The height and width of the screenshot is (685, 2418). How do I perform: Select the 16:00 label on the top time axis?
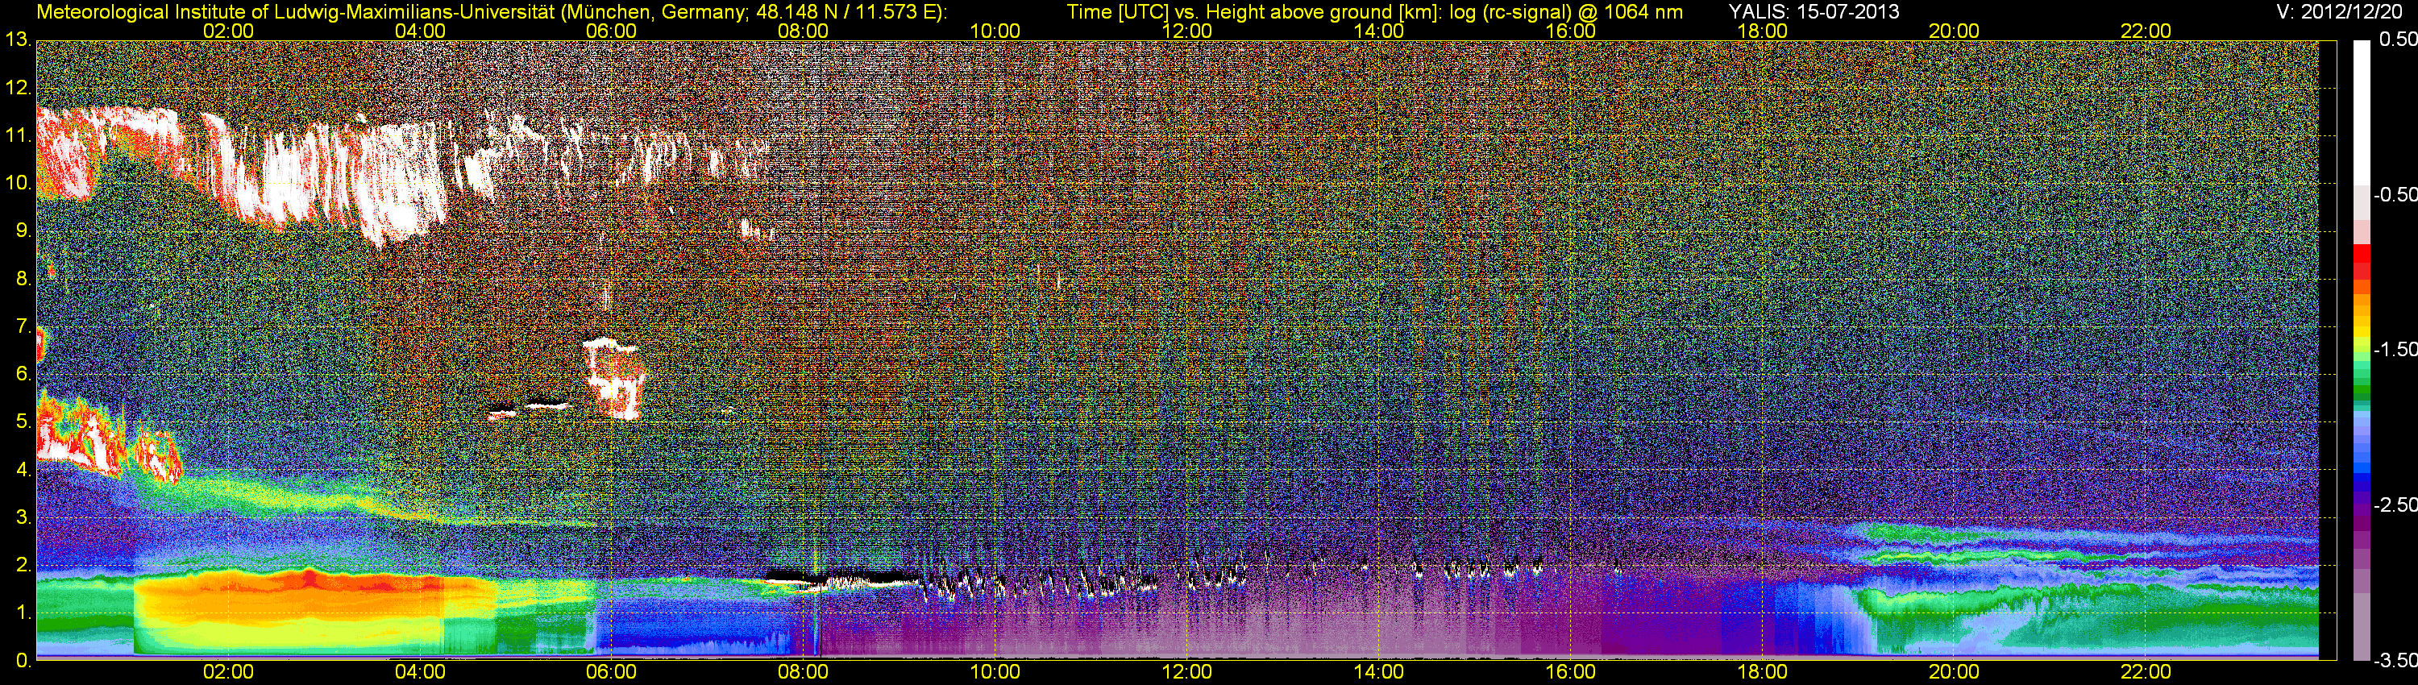click(1570, 31)
